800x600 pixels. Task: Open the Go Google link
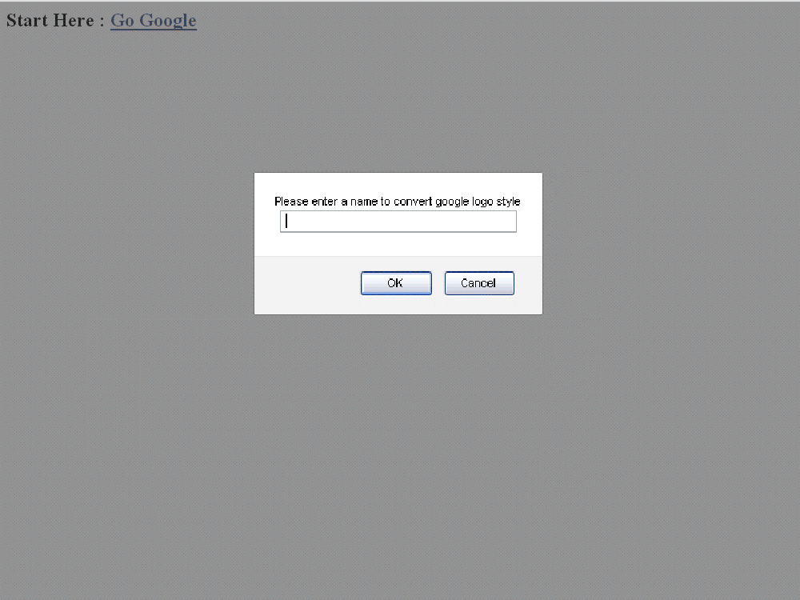pyautogui.click(x=153, y=21)
